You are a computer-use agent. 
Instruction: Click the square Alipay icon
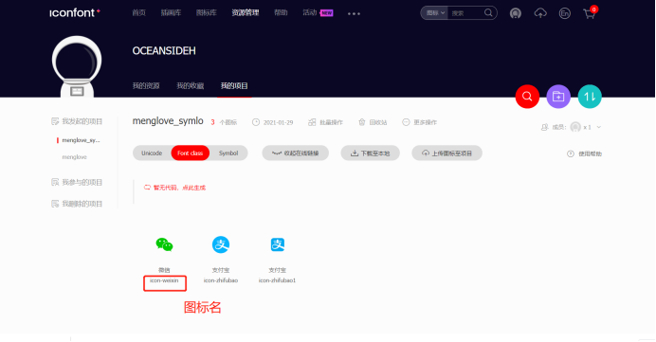(x=278, y=244)
